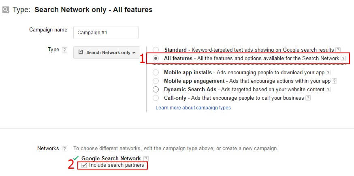Click the Campaign name input field
Screen dimensions: 354x176
pyautogui.click(x=106, y=32)
